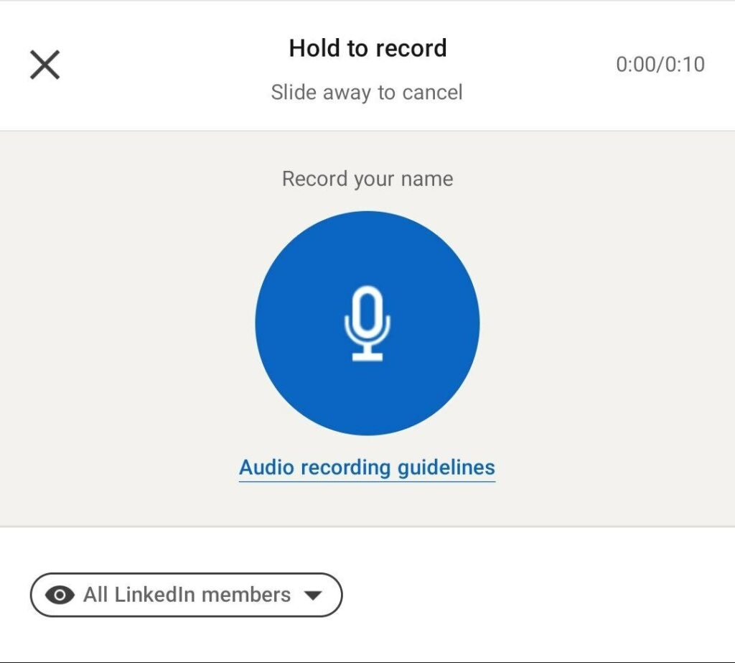Close the name recording dialog

[45, 65]
